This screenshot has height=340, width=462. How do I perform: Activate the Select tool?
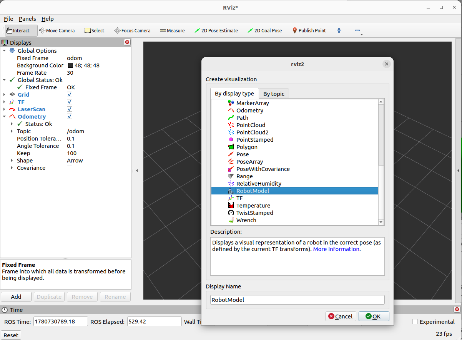tap(94, 30)
